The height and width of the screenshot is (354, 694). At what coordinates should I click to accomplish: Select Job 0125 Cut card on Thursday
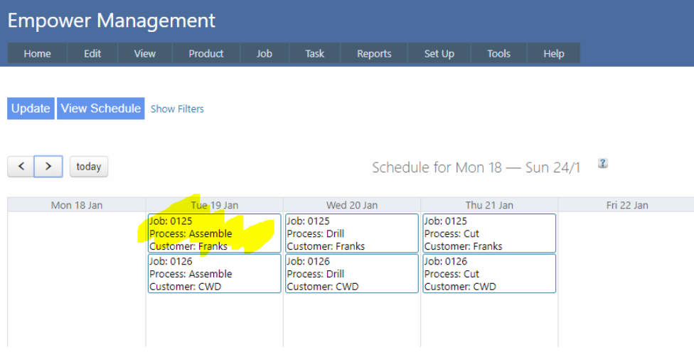(x=489, y=233)
